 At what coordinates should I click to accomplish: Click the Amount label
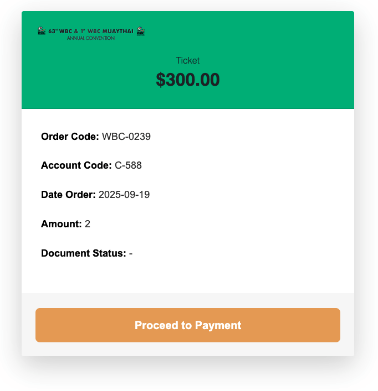point(61,224)
